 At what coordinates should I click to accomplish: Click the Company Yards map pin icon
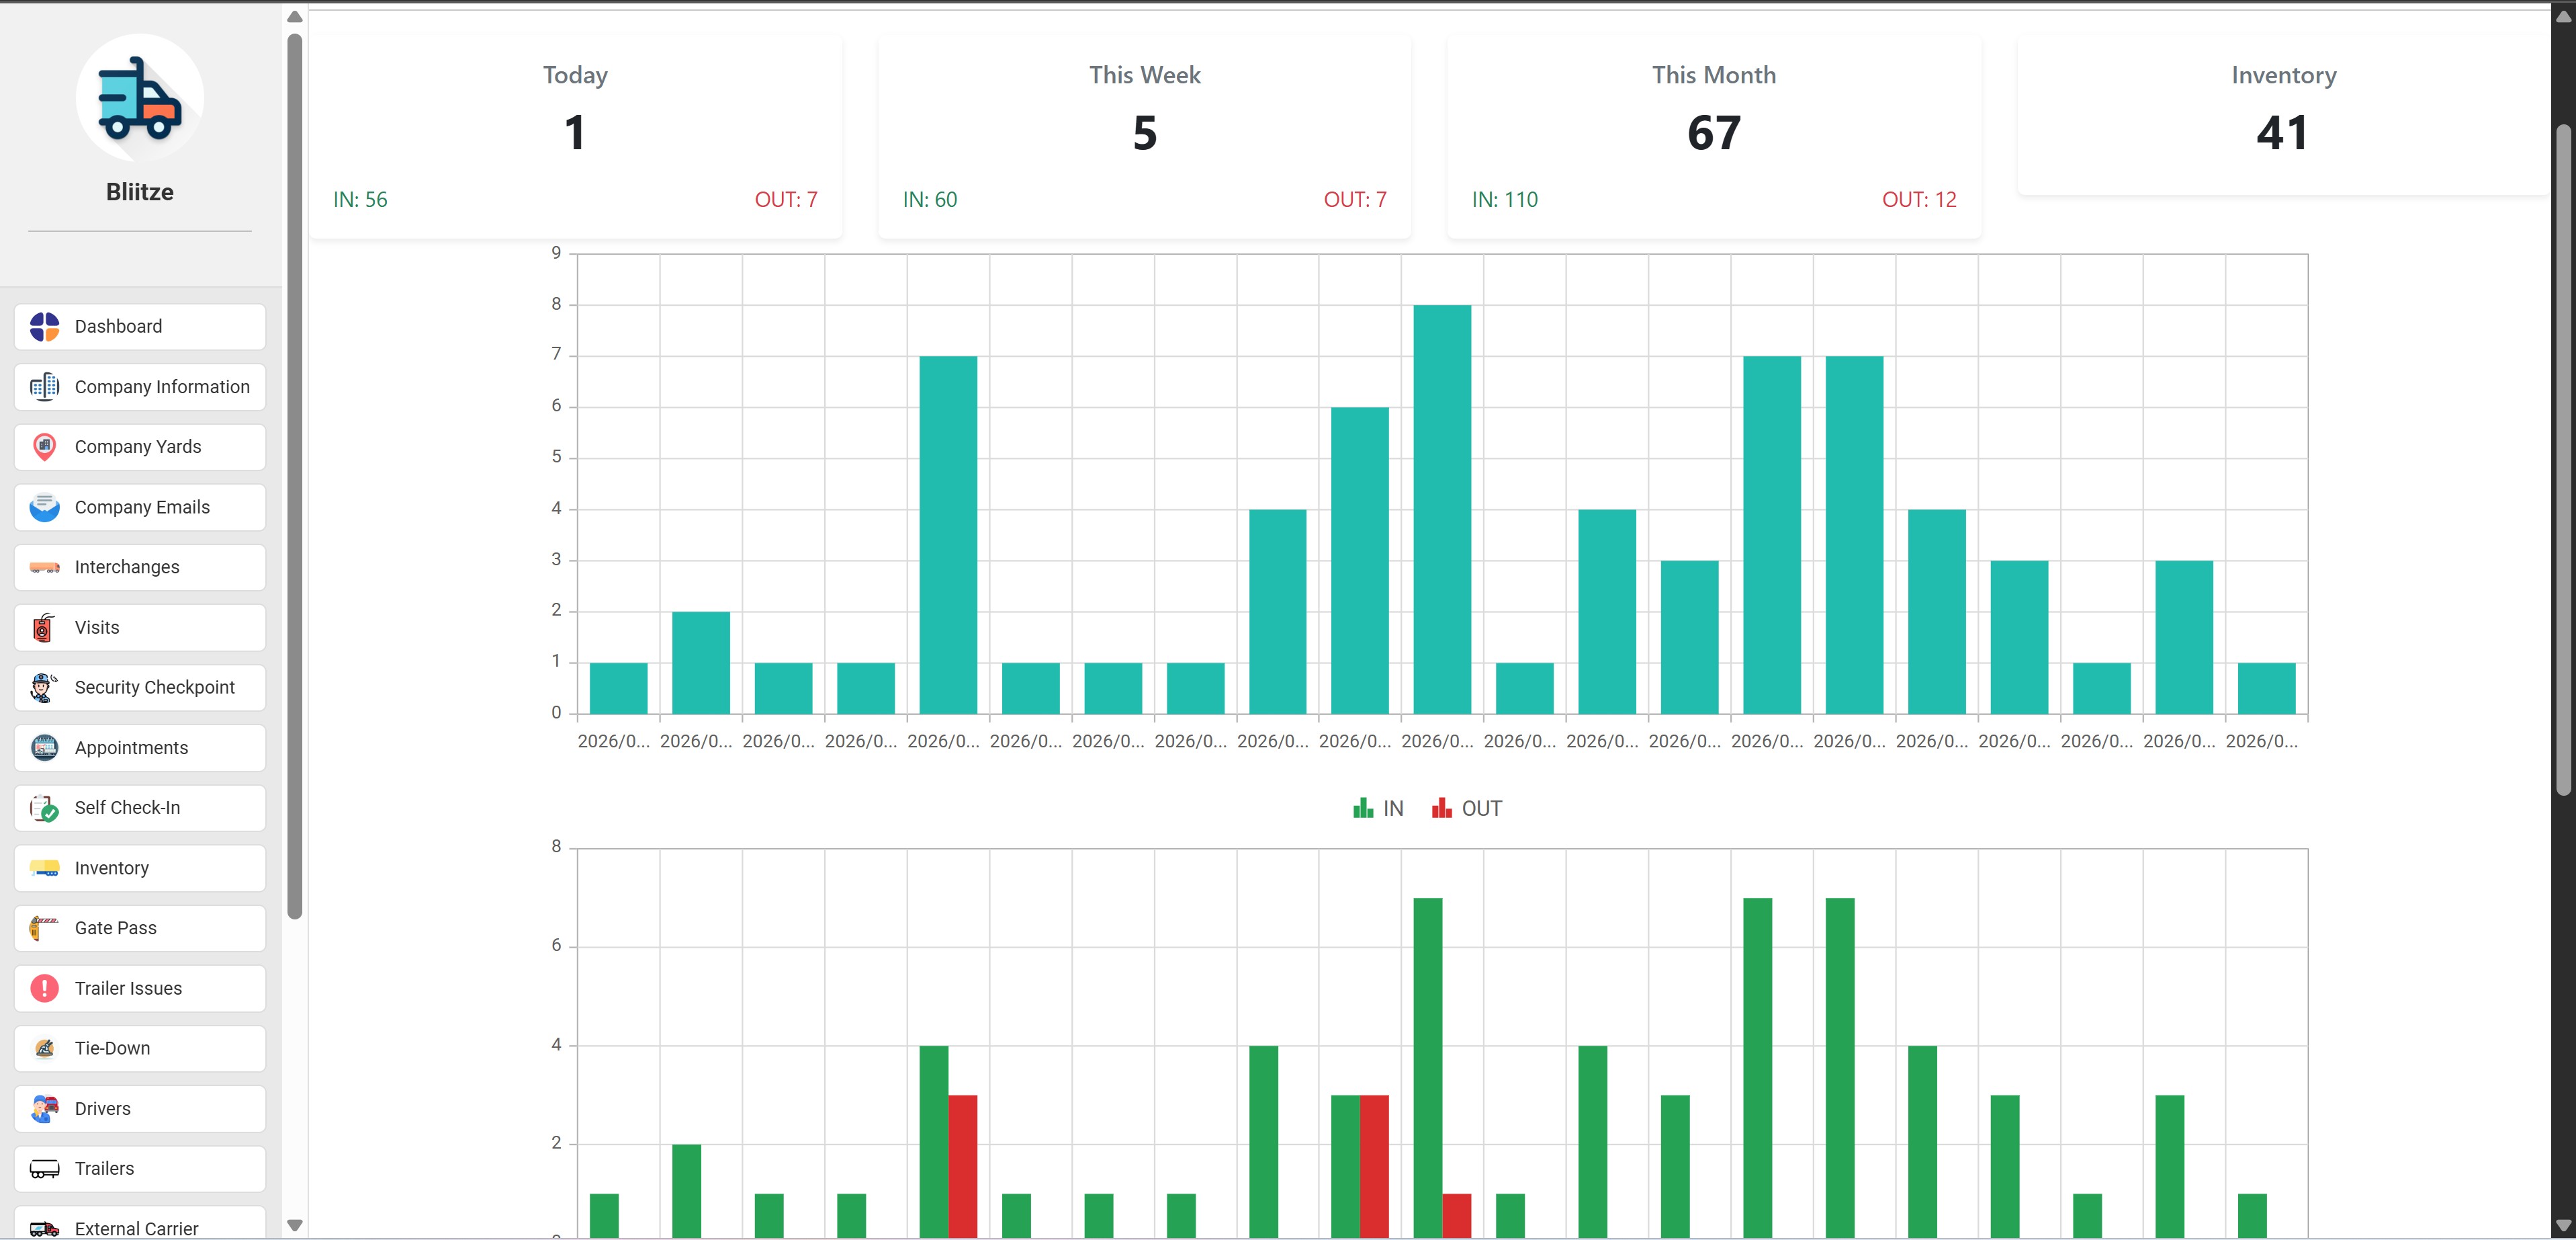(44, 446)
